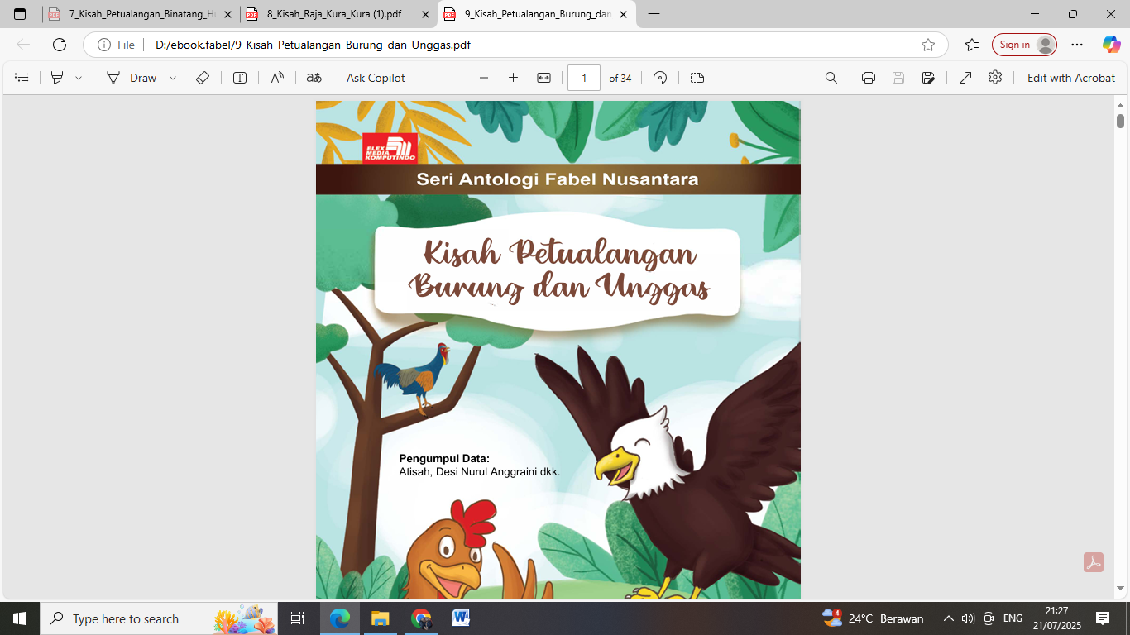Image resolution: width=1130 pixels, height=635 pixels.
Task: Open the table of contents panel
Action: [21, 77]
